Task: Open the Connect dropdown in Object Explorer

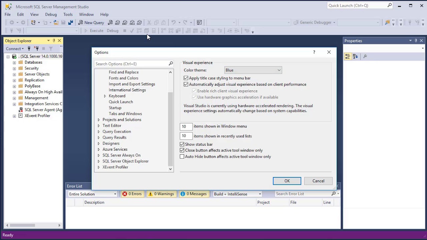Action: click(x=15, y=49)
